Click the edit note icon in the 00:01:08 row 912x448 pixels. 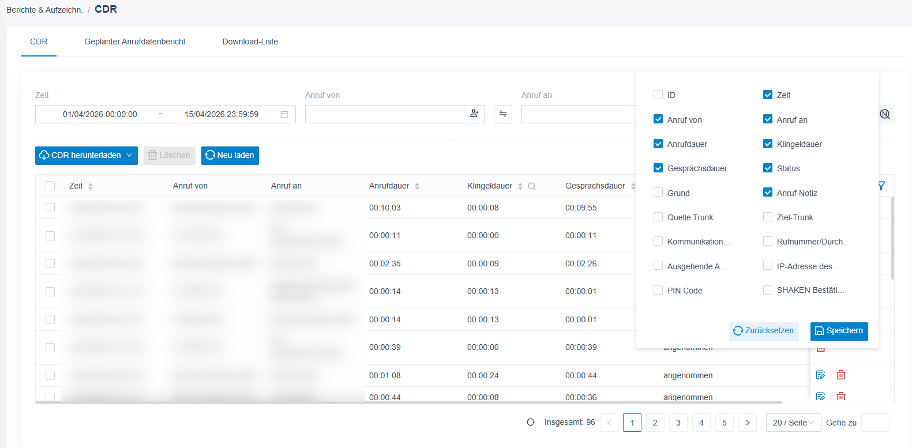[820, 375]
